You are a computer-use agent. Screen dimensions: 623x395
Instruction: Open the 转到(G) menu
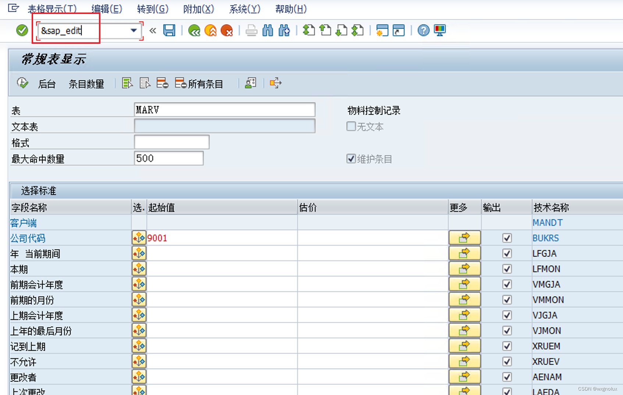[x=153, y=9]
